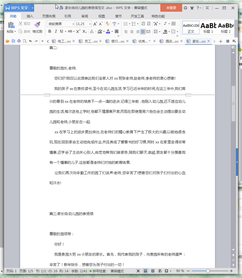Toggle strikethrough AB formatting
Screen dimensions: 242x278
point(70,31)
